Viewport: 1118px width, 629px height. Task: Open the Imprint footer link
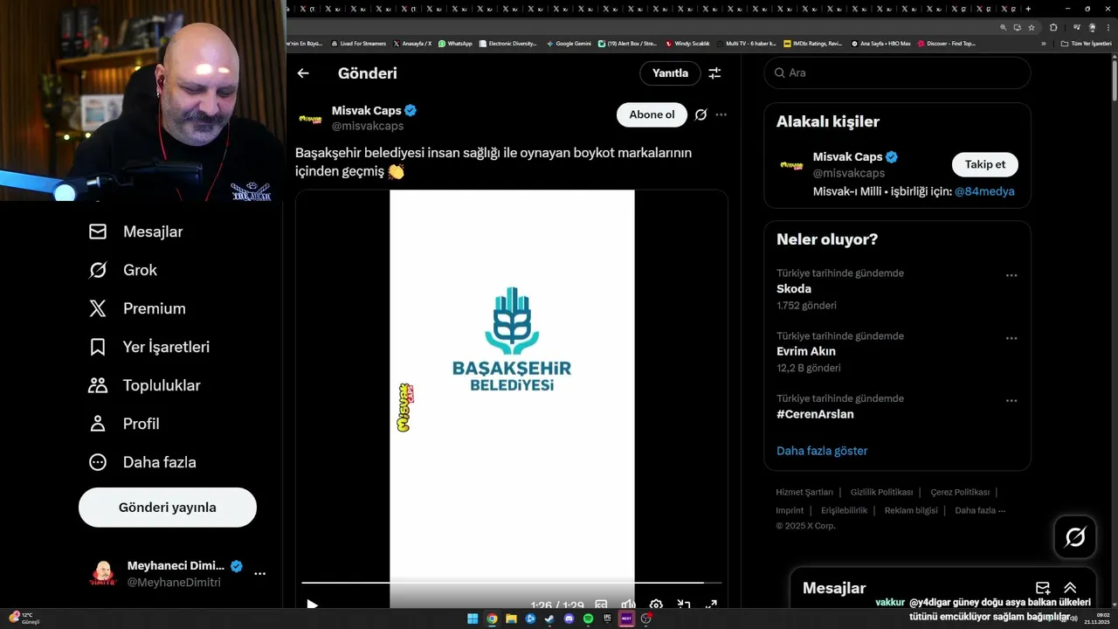[790, 510]
